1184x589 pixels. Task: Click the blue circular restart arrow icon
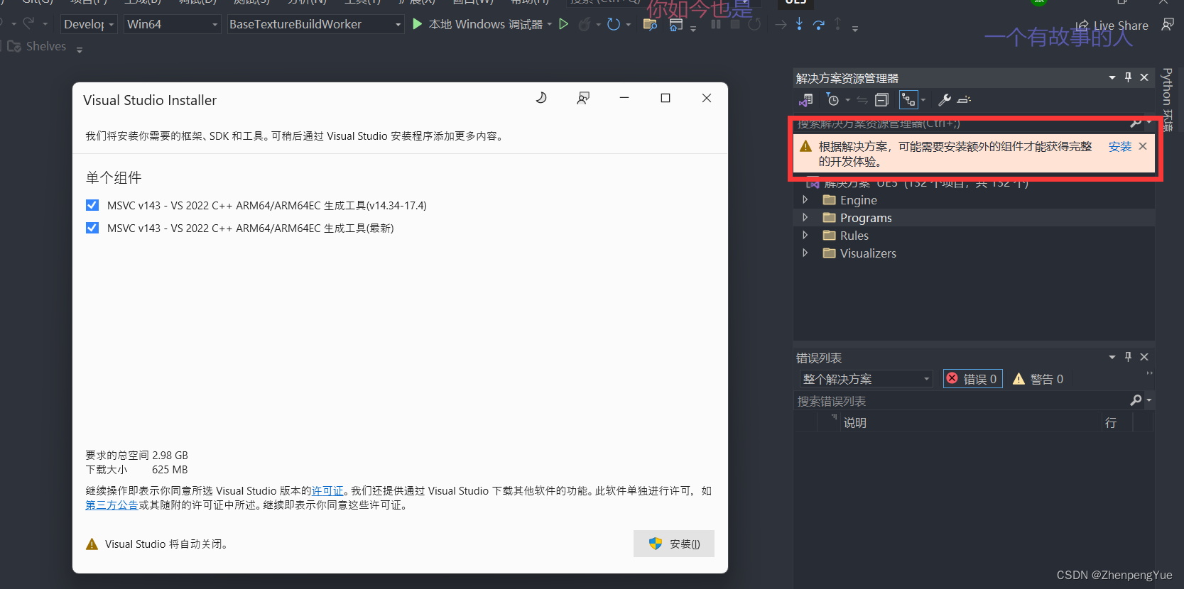614,24
